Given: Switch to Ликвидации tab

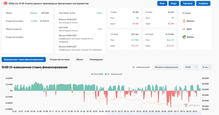Looking at the screenshot, I should 96,60.
